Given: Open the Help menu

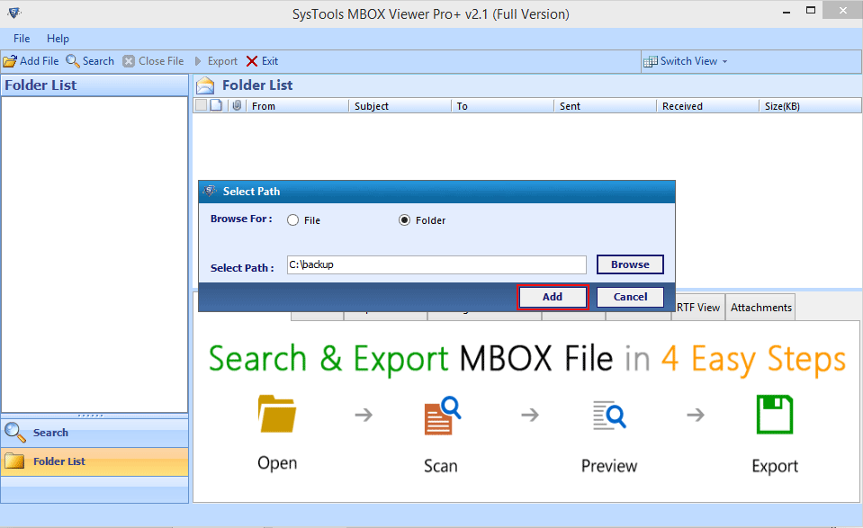Looking at the screenshot, I should coord(58,39).
